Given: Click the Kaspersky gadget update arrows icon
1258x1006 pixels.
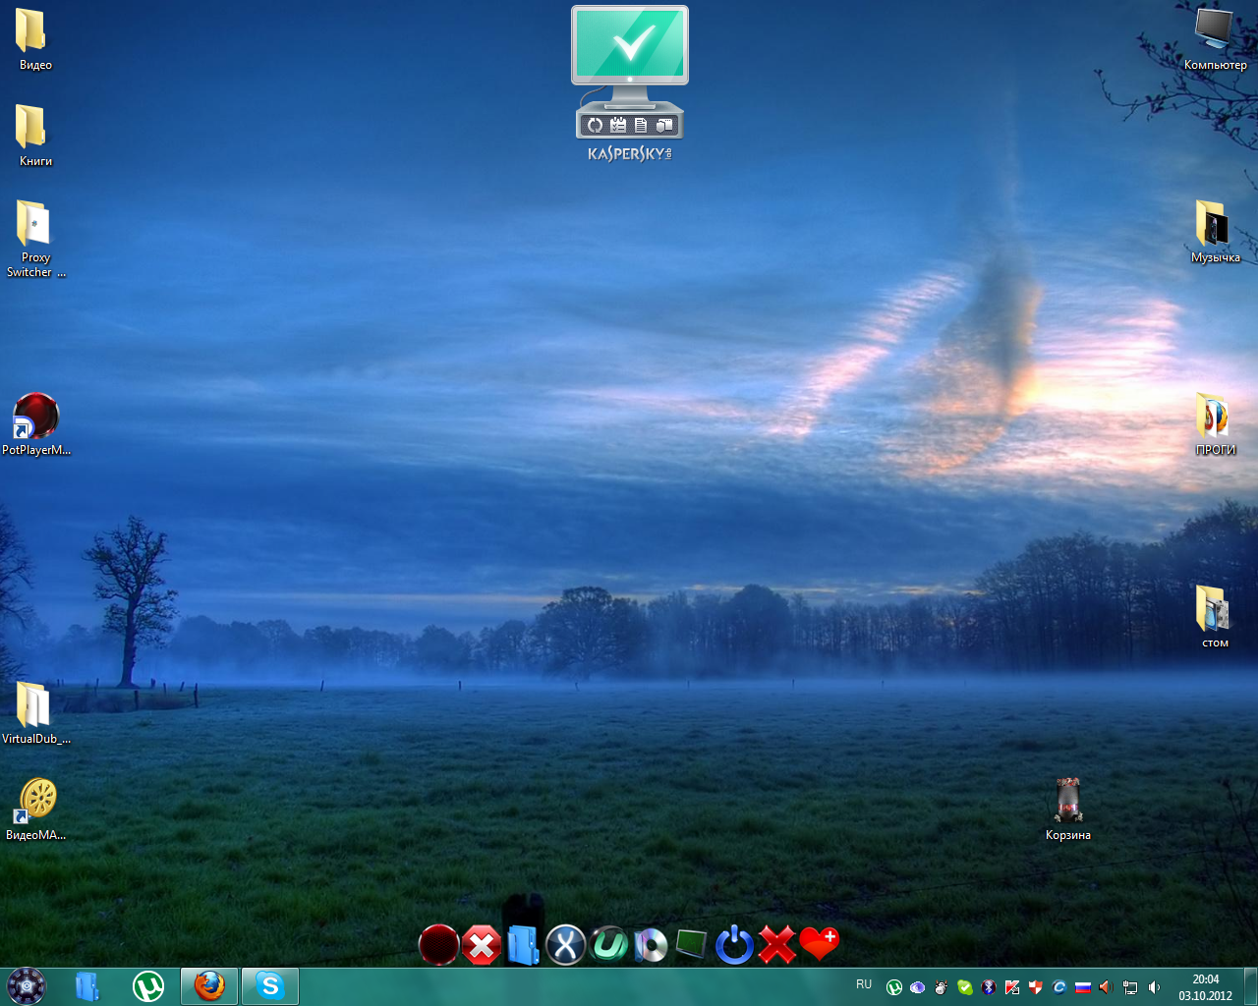Looking at the screenshot, I should [594, 125].
